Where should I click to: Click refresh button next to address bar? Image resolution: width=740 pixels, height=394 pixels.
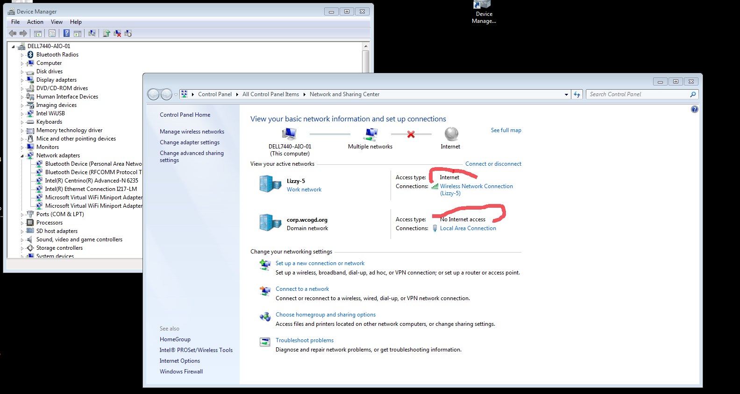coord(577,94)
